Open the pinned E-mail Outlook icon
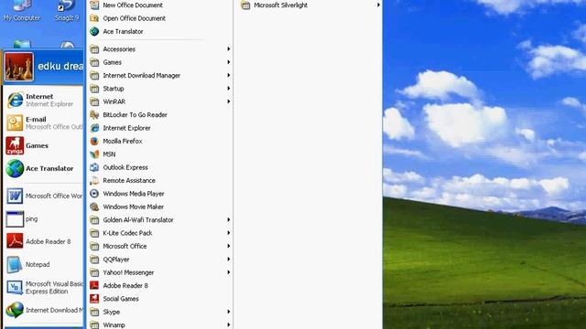Screen dimensions: 586x329 point(15,122)
